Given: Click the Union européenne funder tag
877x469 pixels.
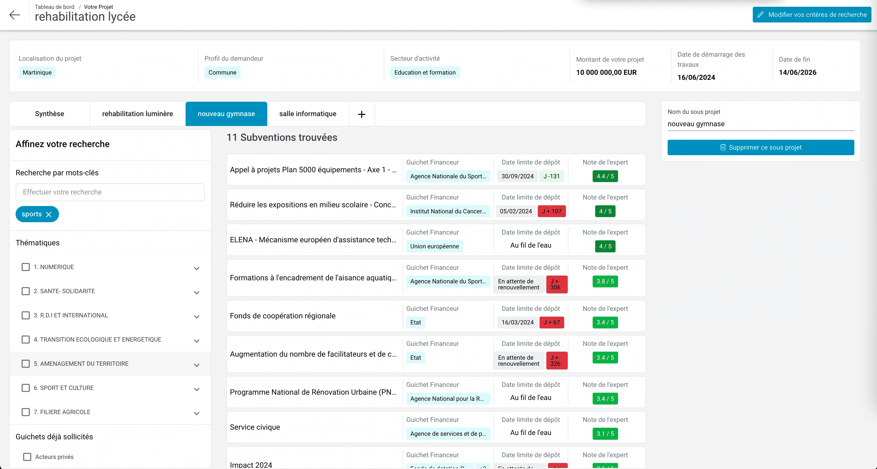Looking at the screenshot, I should [x=434, y=246].
